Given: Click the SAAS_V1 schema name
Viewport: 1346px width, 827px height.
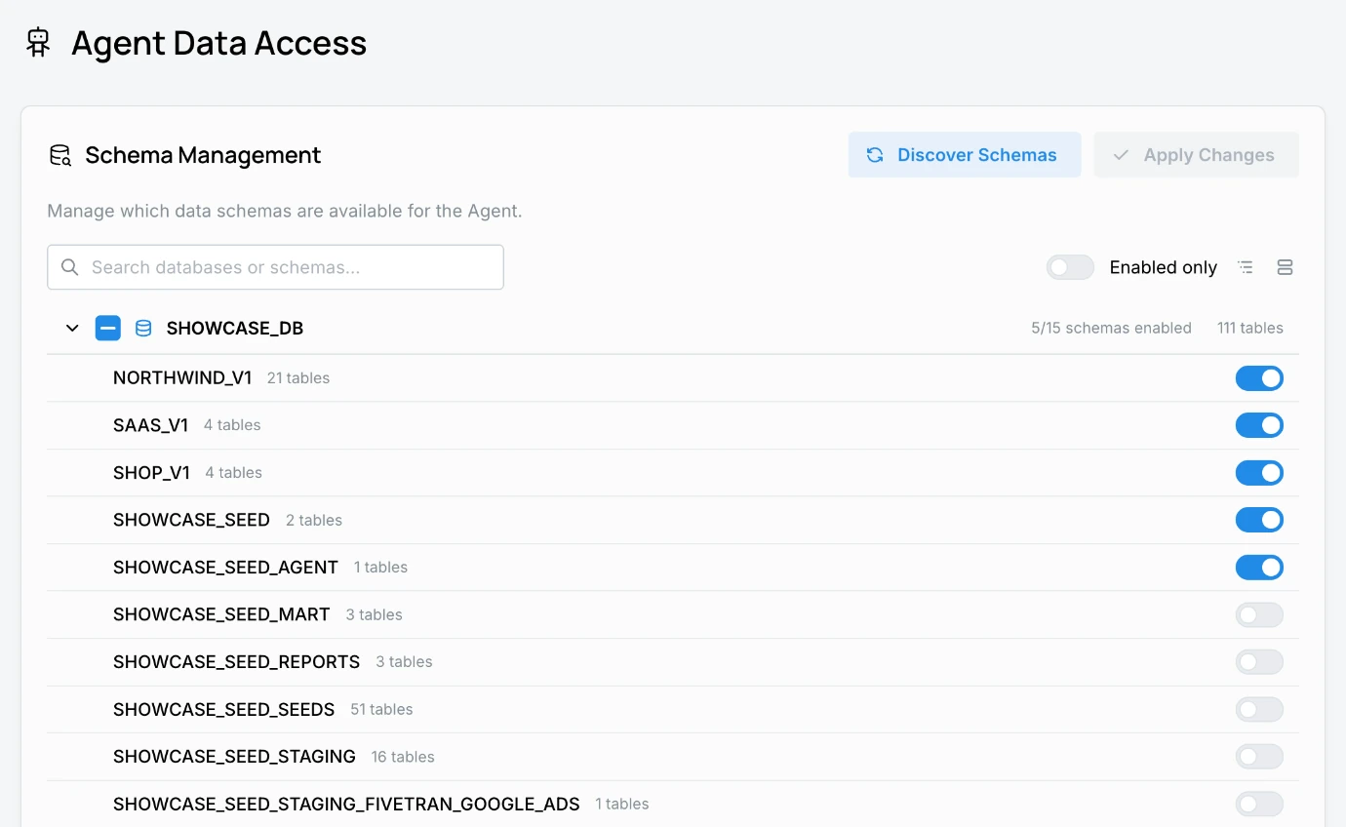Looking at the screenshot, I should [150, 425].
